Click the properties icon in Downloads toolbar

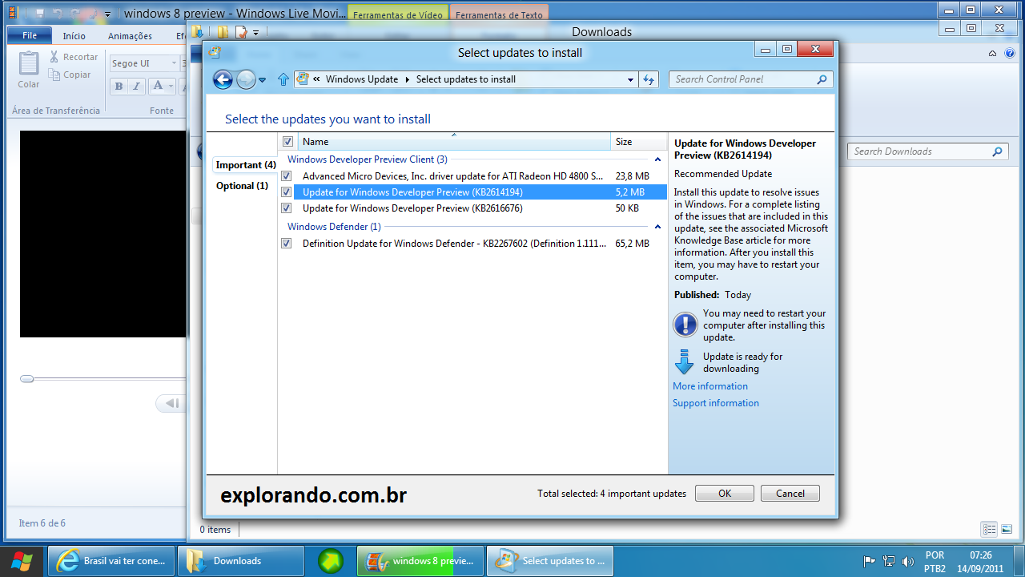(240, 32)
